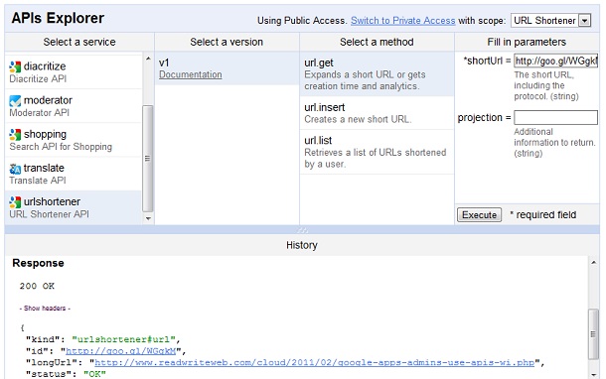Run the request with Execute button
Viewport: 606px width, 379px height.
[x=479, y=214]
